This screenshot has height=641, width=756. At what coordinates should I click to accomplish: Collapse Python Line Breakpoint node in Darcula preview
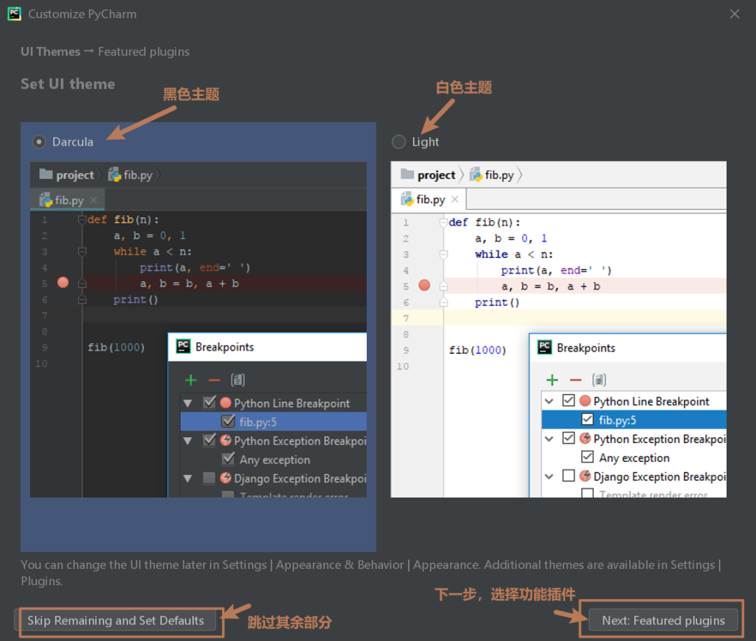(x=188, y=403)
